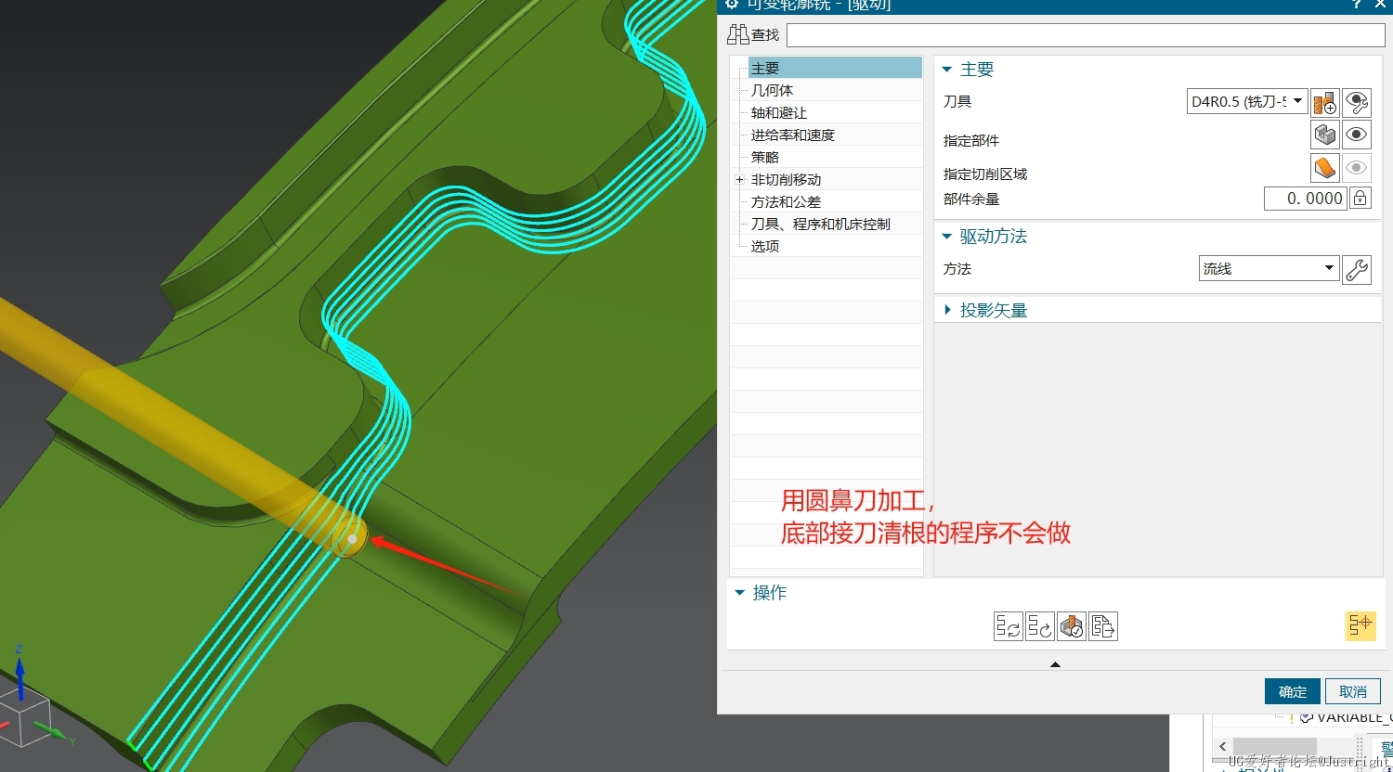Click the XYZ coordinate triad in viewport
The height and width of the screenshot is (772, 1393).
33,705
